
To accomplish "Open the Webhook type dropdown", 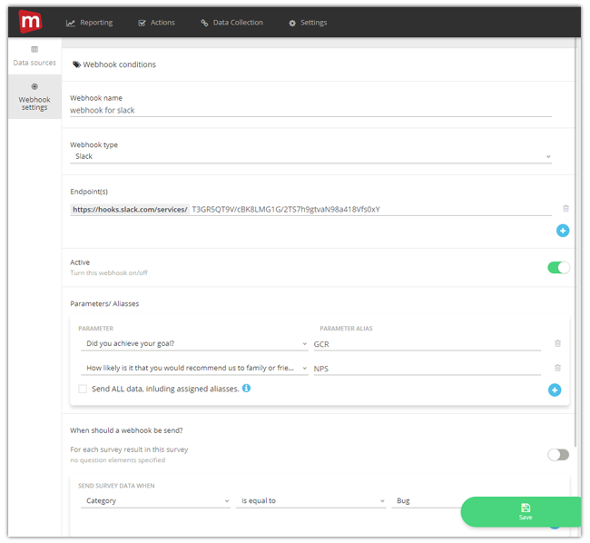I will click(310, 156).
